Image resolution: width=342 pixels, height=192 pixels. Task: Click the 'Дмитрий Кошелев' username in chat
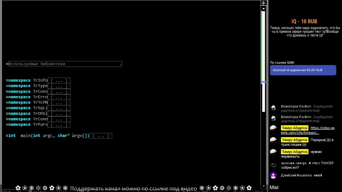[x=296, y=175]
